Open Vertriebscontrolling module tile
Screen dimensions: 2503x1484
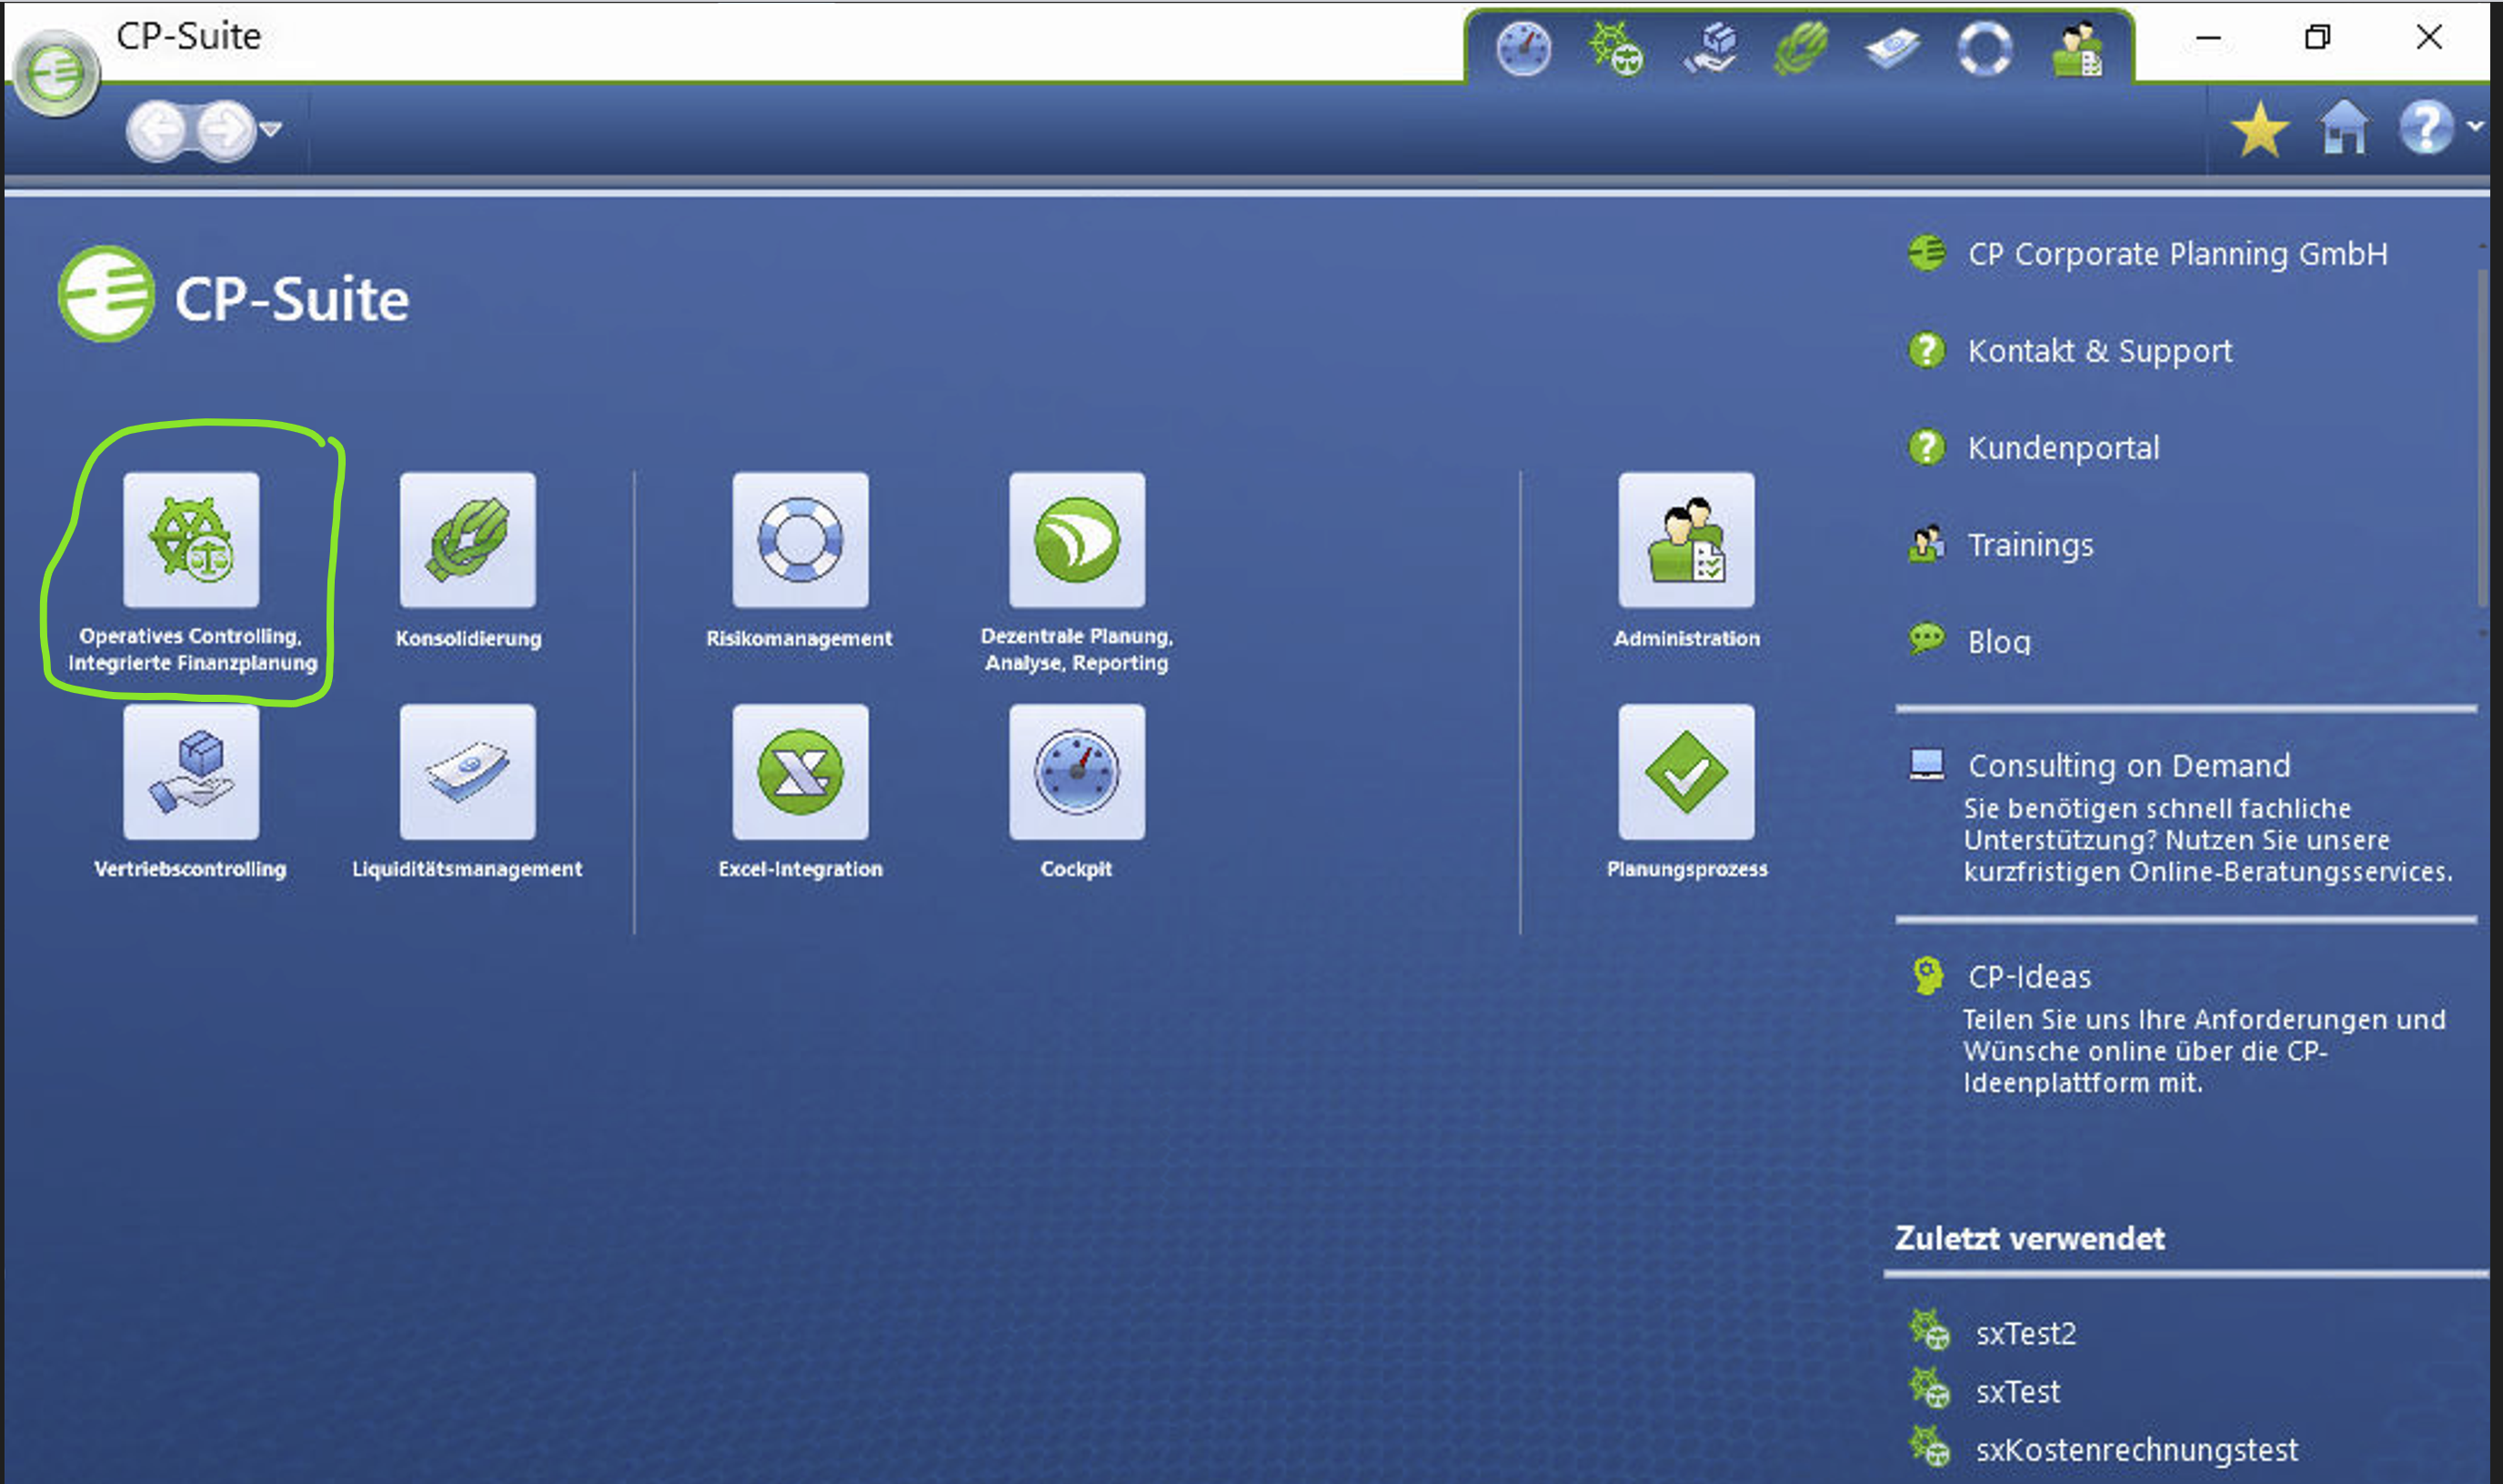(x=190, y=772)
